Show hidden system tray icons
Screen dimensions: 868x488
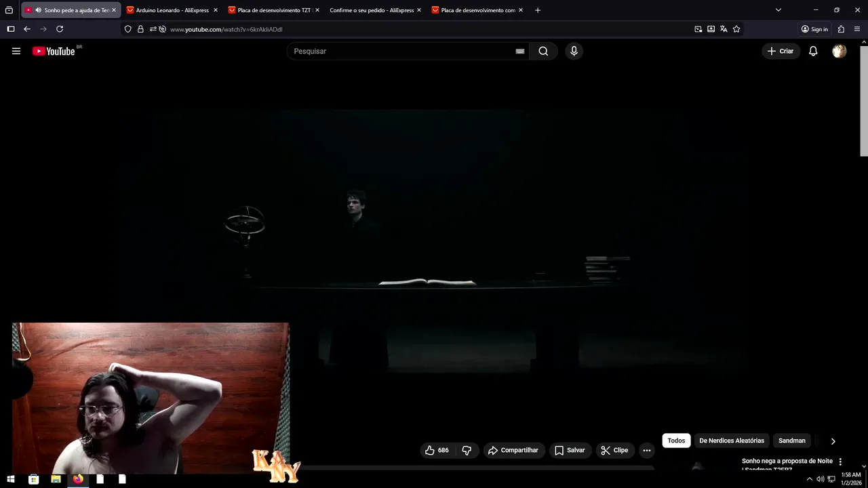coord(809,479)
